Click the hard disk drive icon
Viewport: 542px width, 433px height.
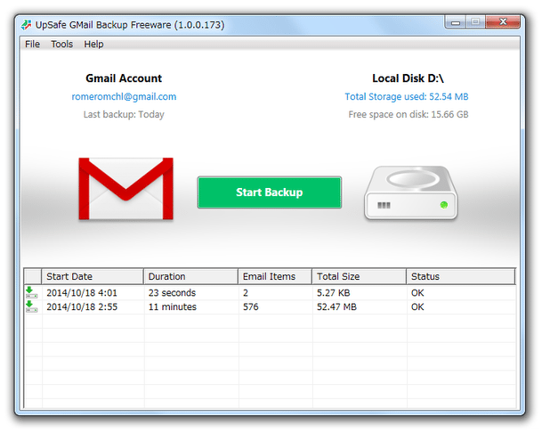click(x=410, y=192)
